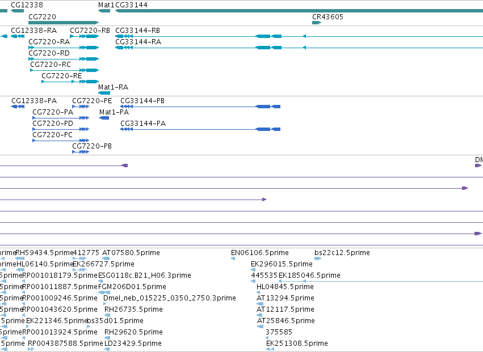Select transcript CG7220-RB
The height and width of the screenshot is (352, 483).
click(85, 36)
